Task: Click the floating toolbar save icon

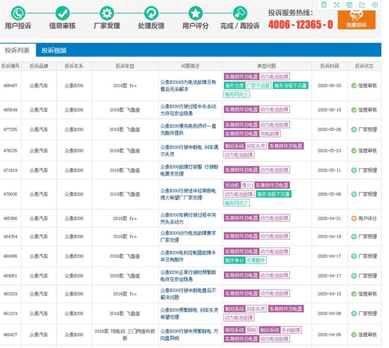Action: tap(350, 4)
